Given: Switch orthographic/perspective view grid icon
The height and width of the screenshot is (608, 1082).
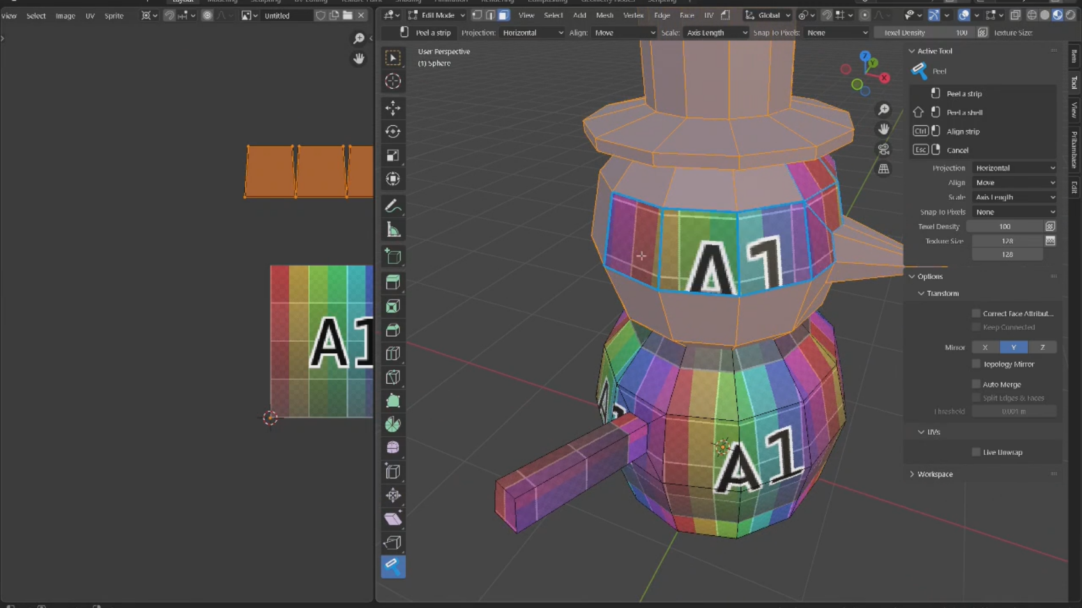Looking at the screenshot, I should (883, 169).
